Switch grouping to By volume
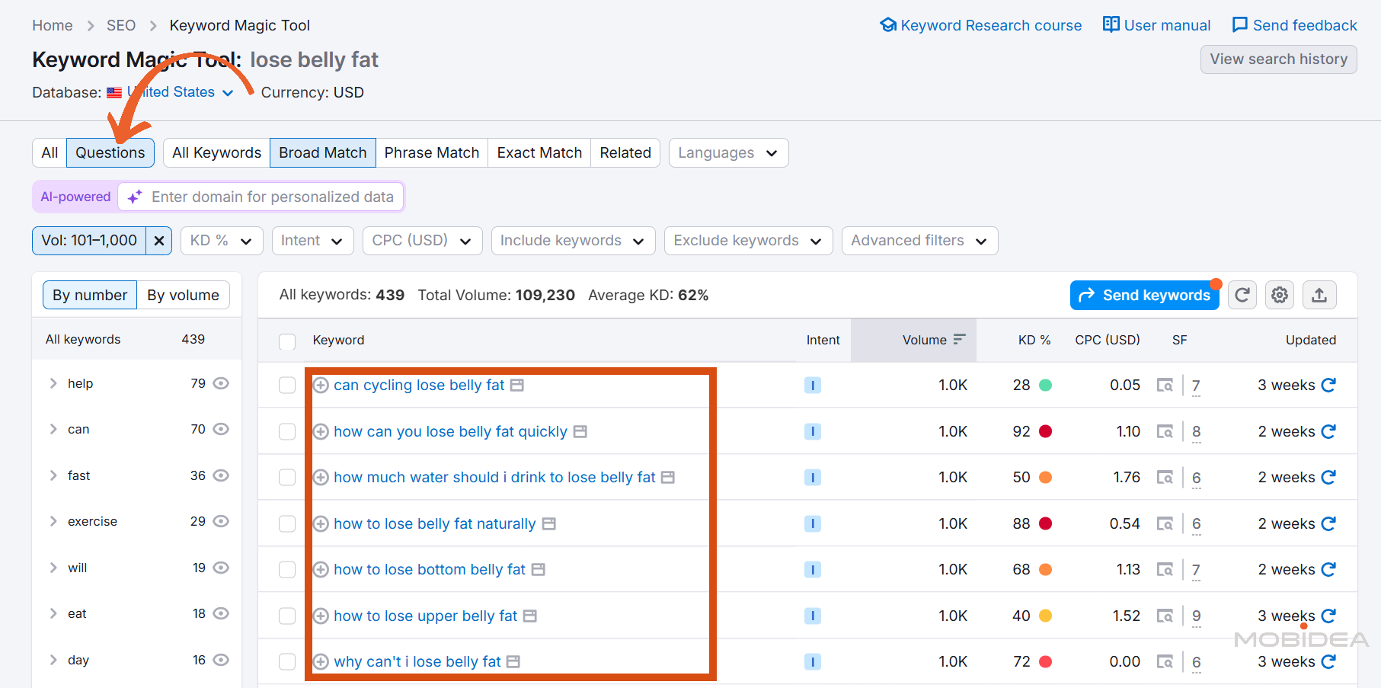The width and height of the screenshot is (1381, 688). (x=183, y=296)
